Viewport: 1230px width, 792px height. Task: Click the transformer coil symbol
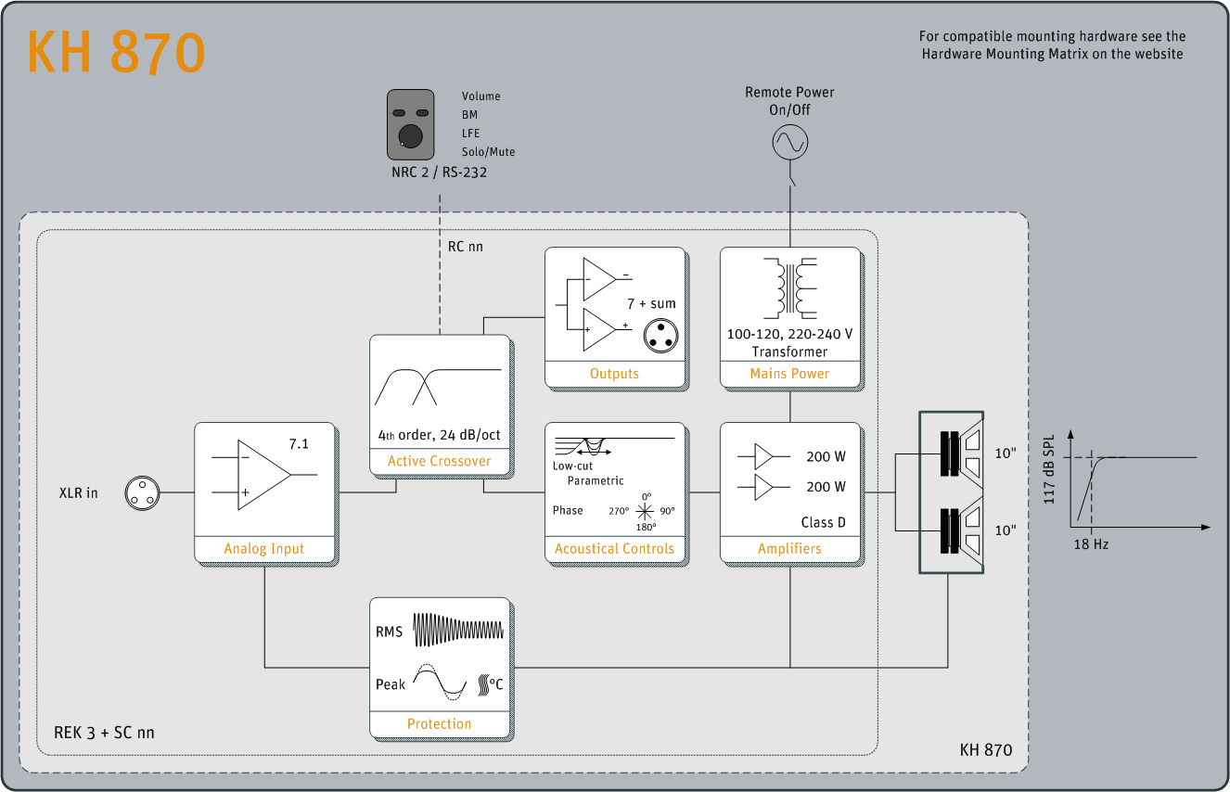pyautogui.click(x=790, y=287)
